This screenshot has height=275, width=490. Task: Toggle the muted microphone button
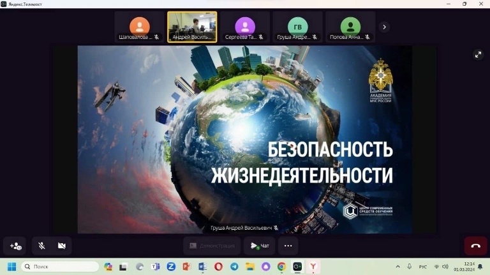coord(41,246)
